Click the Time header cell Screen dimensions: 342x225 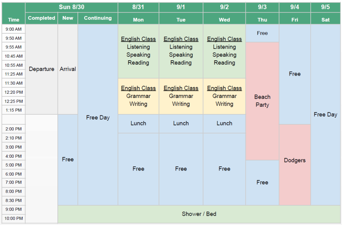tap(14, 13)
